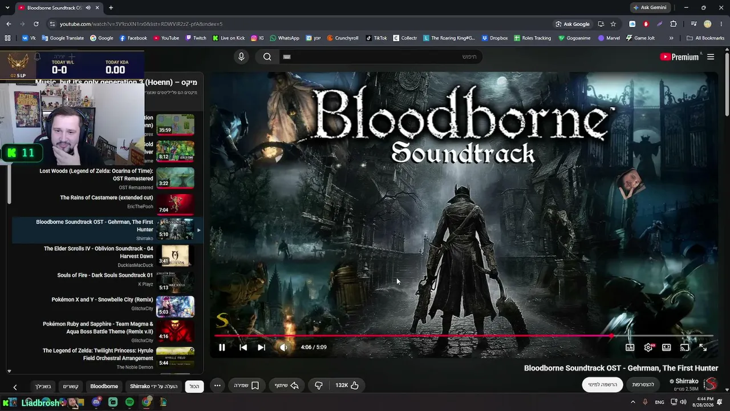The width and height of the screenshot is (730, 411).
Task: Toggle subtitles in the video player
Action: click(x=630, y=347)
